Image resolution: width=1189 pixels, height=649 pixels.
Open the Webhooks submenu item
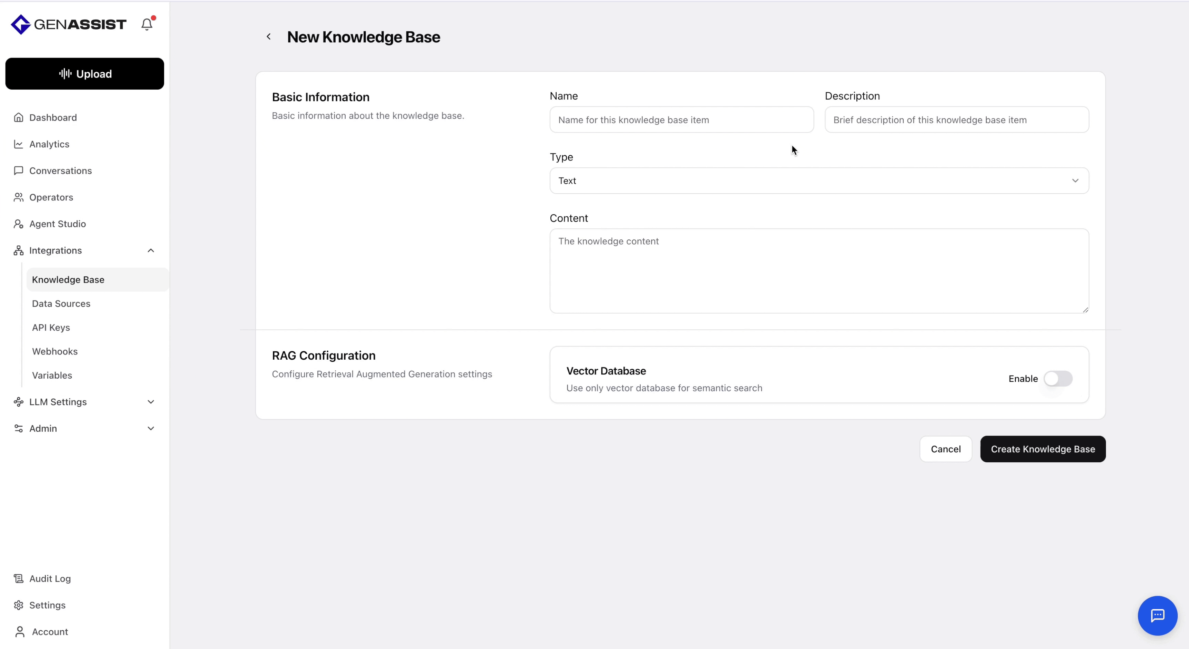click(54, 351)
